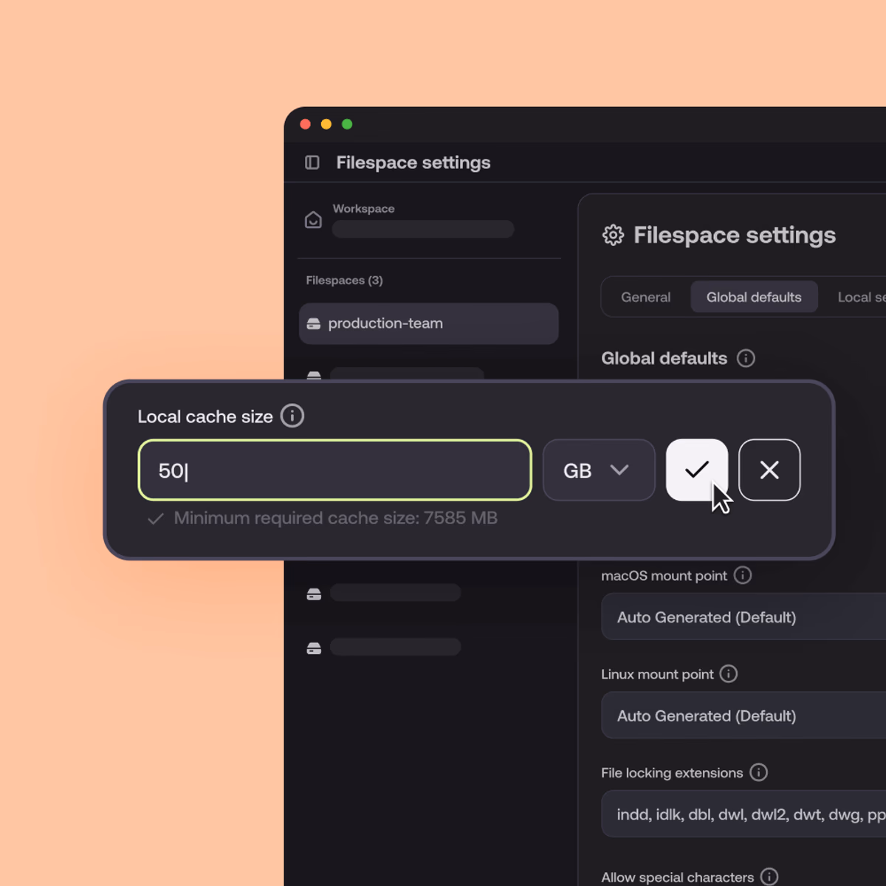The width and height of the screenshot is (886, 886).
Task: Click the Linux mount point info icon
Action: [729, 674]
